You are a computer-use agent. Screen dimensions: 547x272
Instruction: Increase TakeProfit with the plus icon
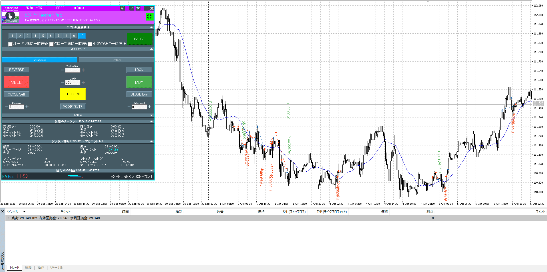[x=150, y=107]
